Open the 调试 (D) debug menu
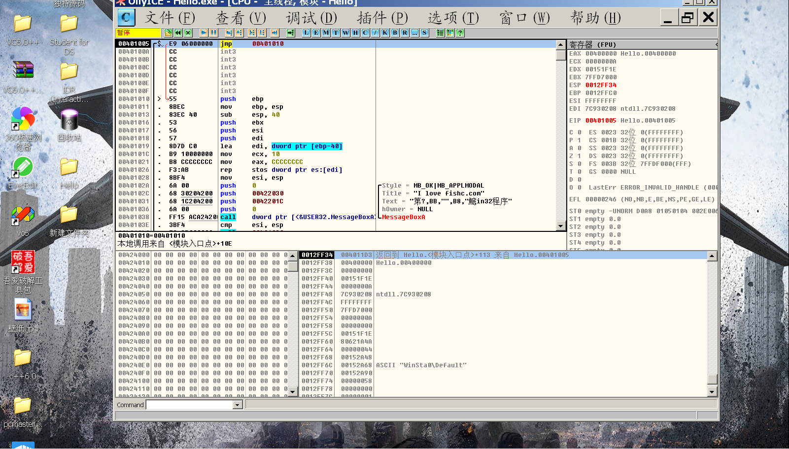This screenshot has height=449, width=789. coord(311,18)
